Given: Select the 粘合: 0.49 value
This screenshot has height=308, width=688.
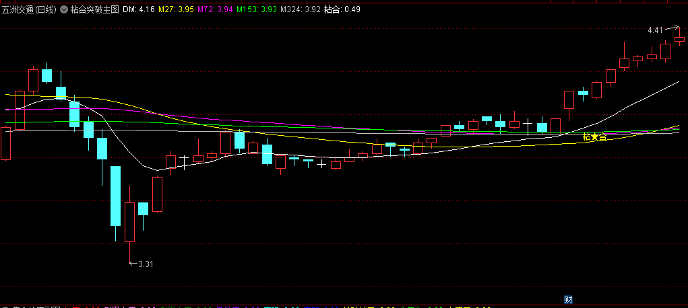Looking at the screenshot, I should click(x=342, y=9).
